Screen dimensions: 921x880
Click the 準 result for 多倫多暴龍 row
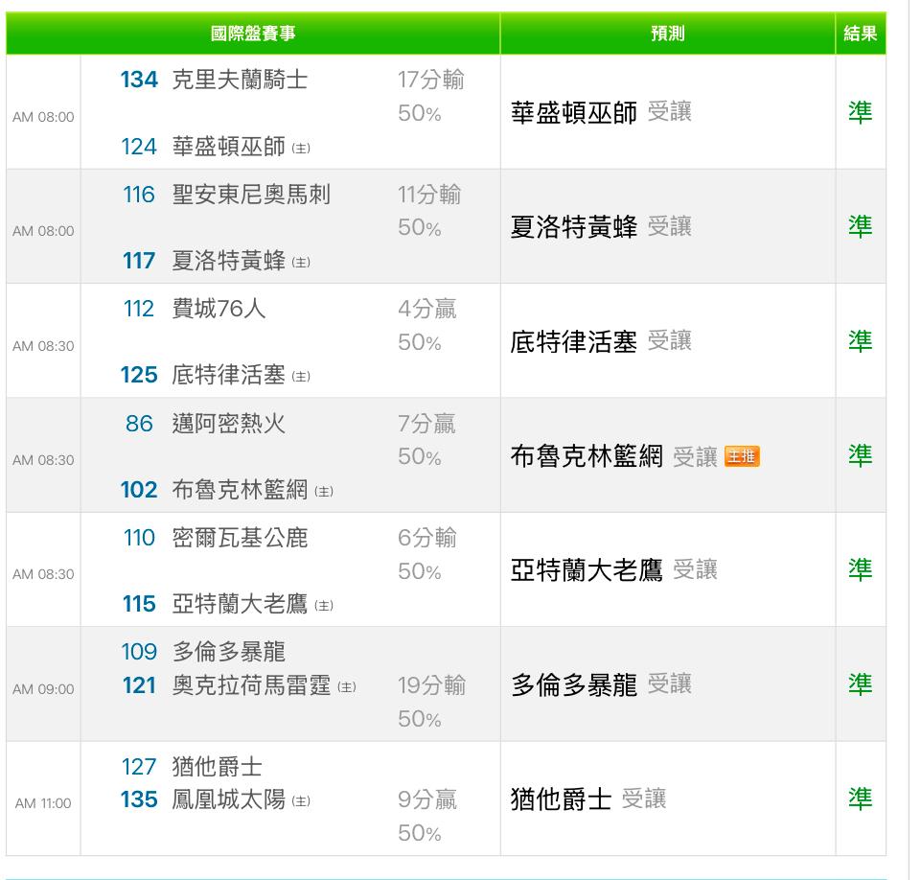click(x=861, y=684)
